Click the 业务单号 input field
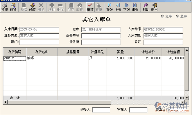This screenshot has width=192, height=115. [101, 36]
